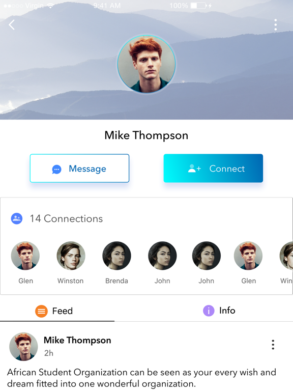This screenshot has width=293, height=391.
Task: Tap the post author's small avatar
Action: pos(23,346)
